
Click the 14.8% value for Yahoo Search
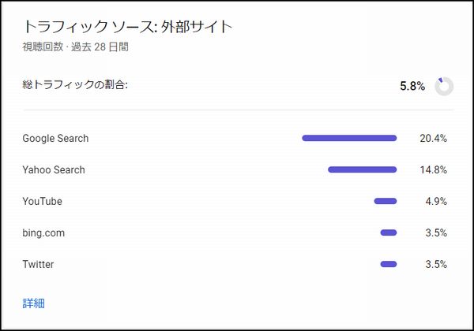[x=433, y=169]
